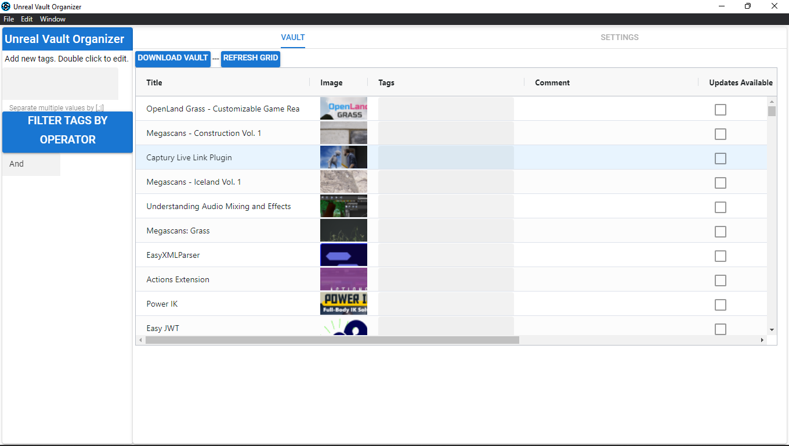Select the 'Megascans - Iceland Vol. 1' title
Screen dimensions: 789x446
(x=194, y=182)
